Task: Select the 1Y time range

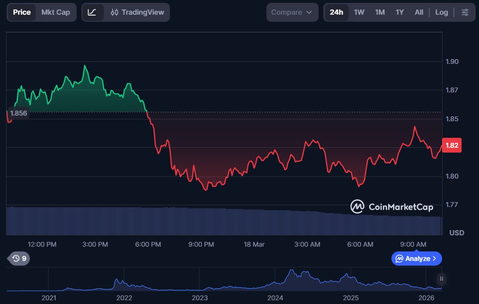Action: click(x=399, y=12)
